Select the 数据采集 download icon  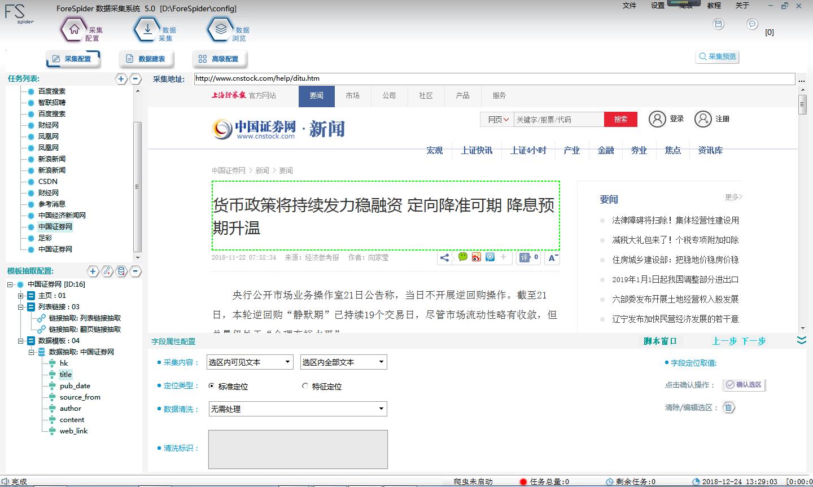pos(147,29)
